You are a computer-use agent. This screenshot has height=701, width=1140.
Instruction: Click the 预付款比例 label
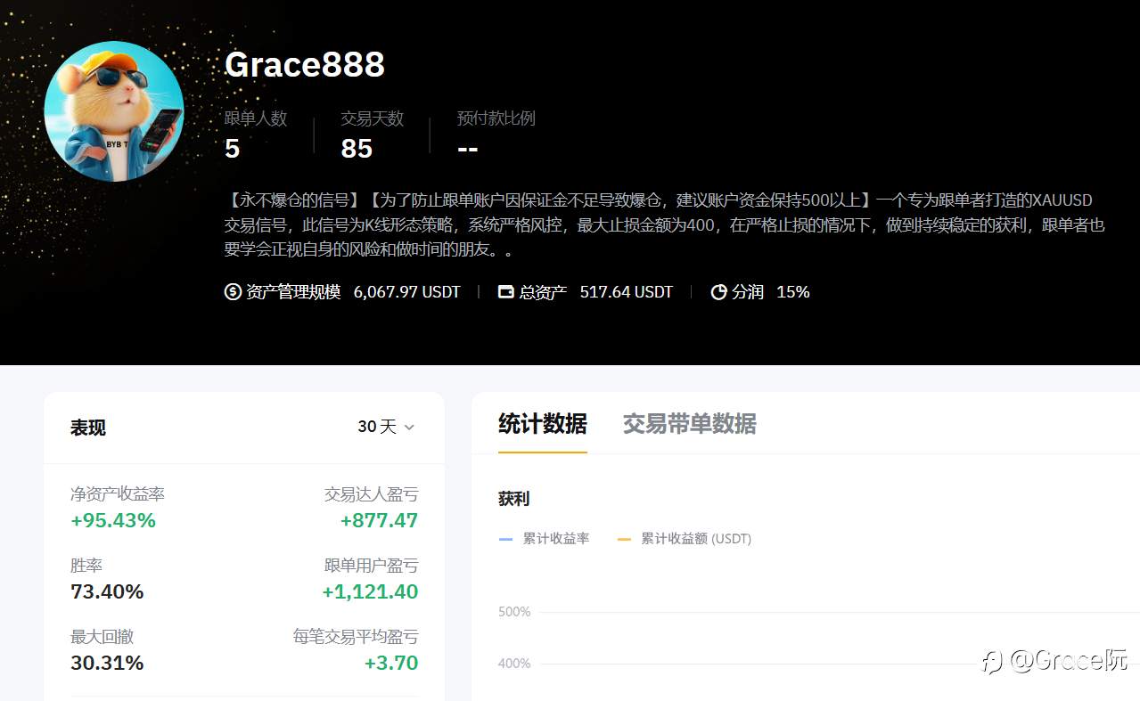click(x=496, y=118)
